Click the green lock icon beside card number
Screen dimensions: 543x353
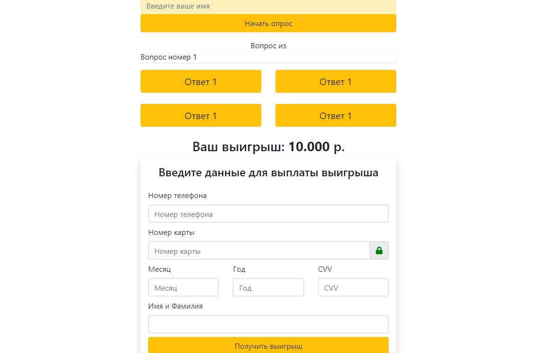point(379,251)
